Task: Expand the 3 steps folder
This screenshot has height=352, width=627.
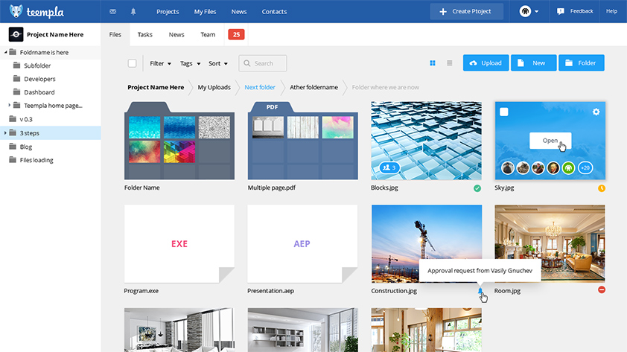Action: click(6, 133)
